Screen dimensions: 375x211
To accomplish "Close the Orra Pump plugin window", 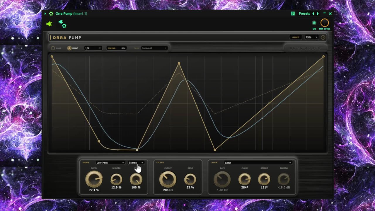I will coord(330,14).
